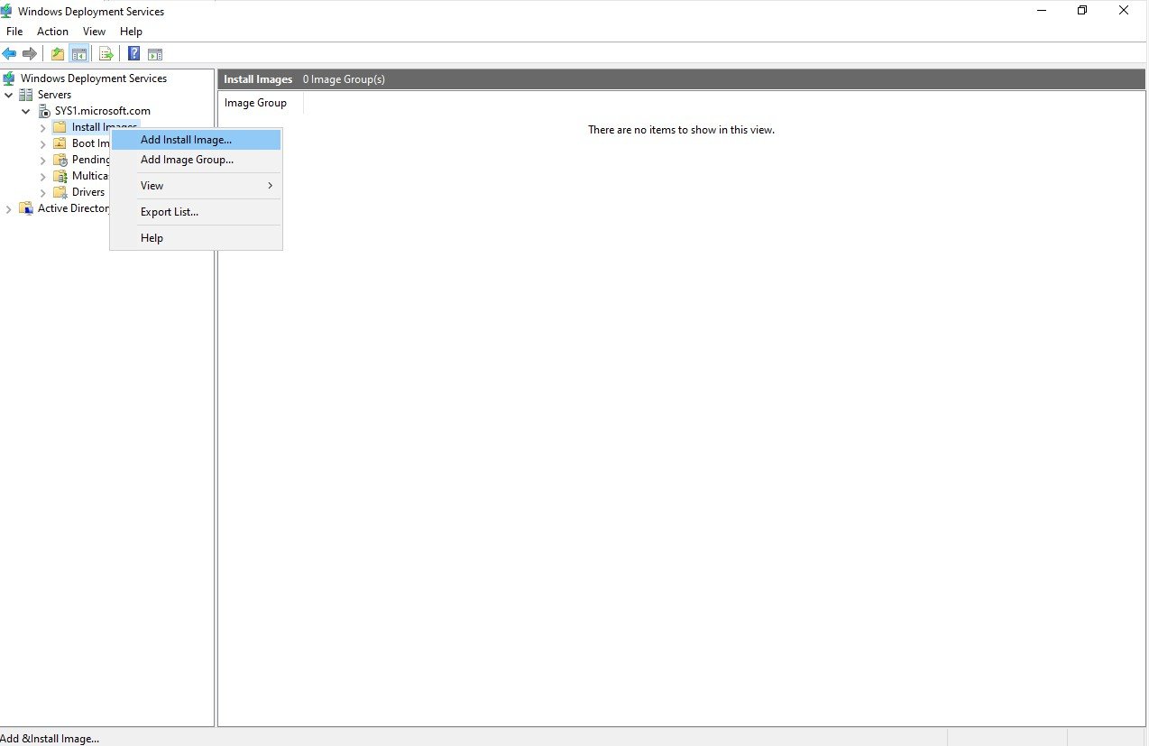1149x746 pixels.
Task: Click the Windows Deployment Services root node icon
Action: tap(9, 78)
